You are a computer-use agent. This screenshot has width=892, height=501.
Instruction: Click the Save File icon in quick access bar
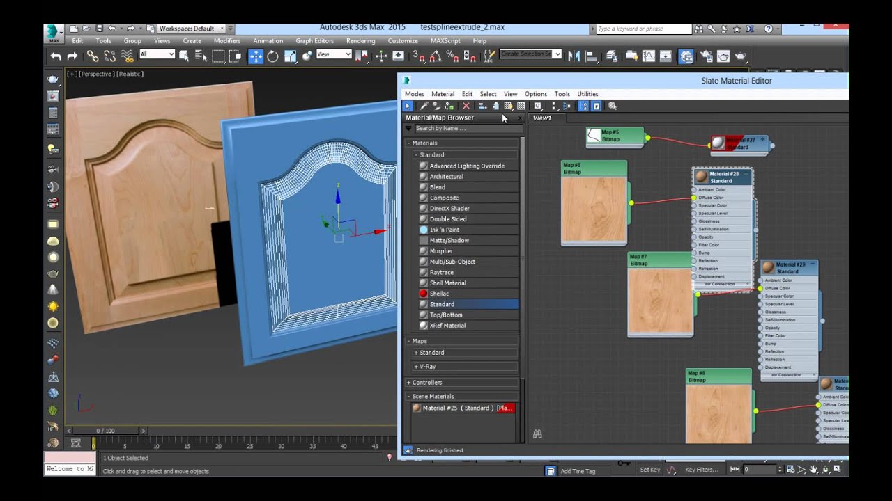(x=98, y=29)
